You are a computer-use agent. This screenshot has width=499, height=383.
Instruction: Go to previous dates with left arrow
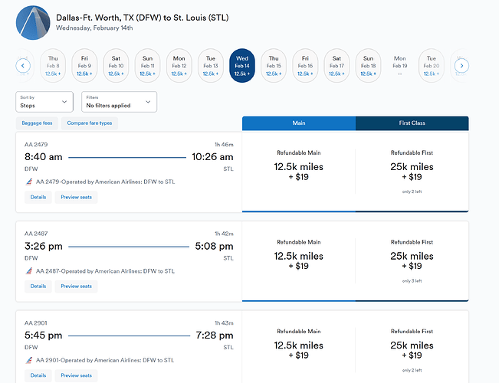point(23,66)
